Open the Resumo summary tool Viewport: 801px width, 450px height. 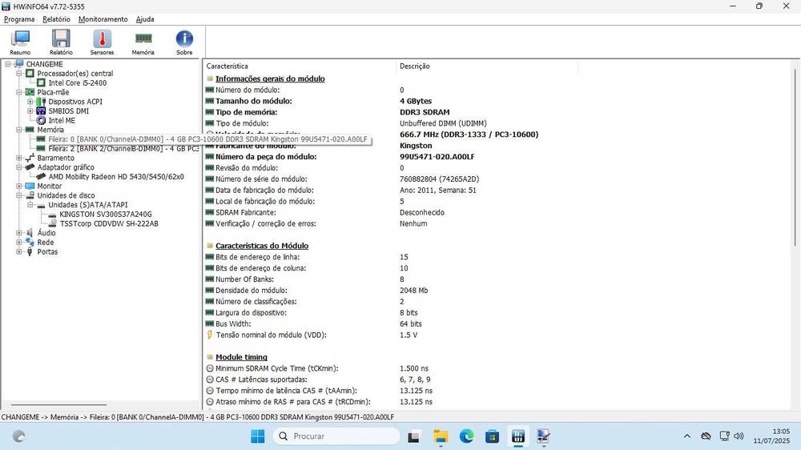point(21,42)
